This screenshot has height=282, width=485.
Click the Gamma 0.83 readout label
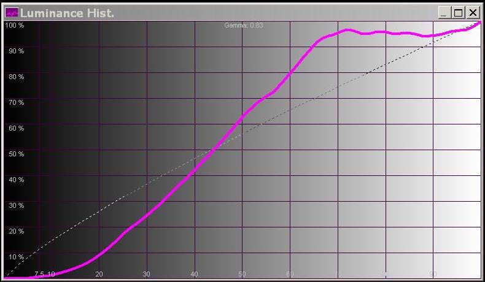[244, 25]
